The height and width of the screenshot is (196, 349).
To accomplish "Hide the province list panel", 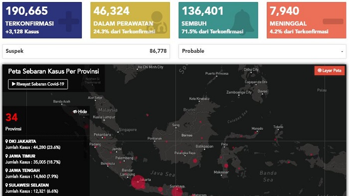I will (x=80, y=112).
